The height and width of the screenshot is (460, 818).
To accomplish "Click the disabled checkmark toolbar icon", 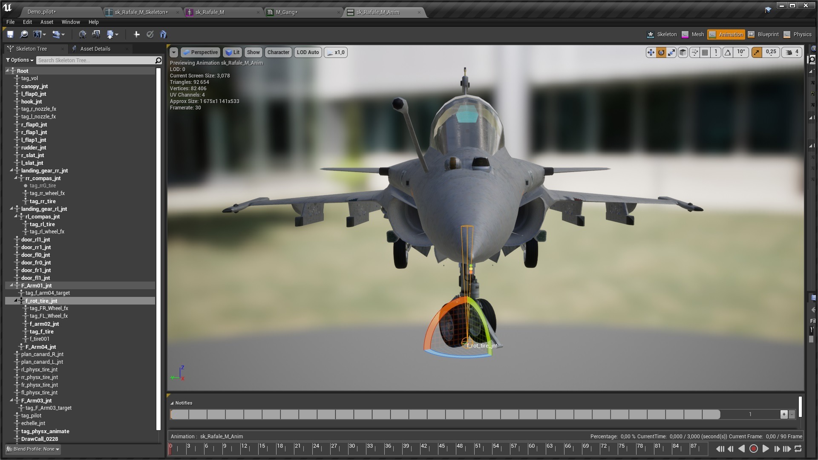I will click(150, 34).
